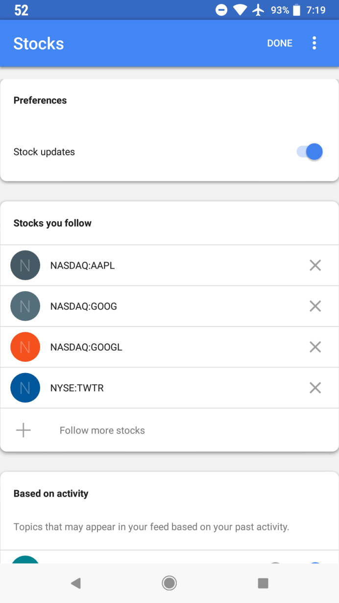Viewport: 339px width, 603px height.
Task: Open the three-dot overflow menu
Action: pyautogui.click(x=314, y=43)
